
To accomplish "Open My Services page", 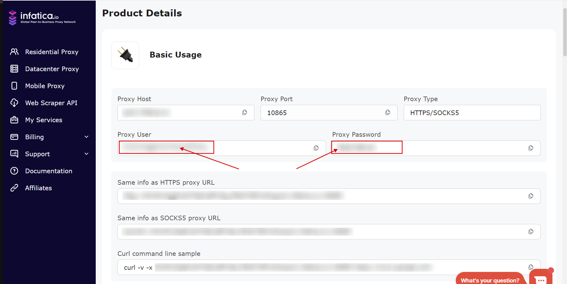I will pos(44,120).
